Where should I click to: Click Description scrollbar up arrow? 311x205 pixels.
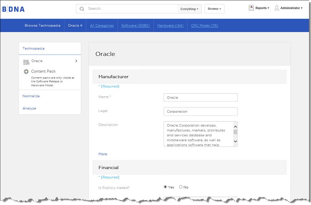pyautogui.click(x=235, y=127)
